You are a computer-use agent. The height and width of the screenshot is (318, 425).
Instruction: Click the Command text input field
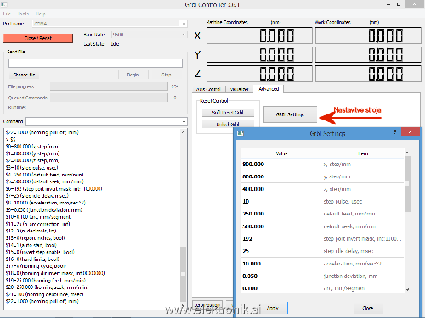[104, 121]
